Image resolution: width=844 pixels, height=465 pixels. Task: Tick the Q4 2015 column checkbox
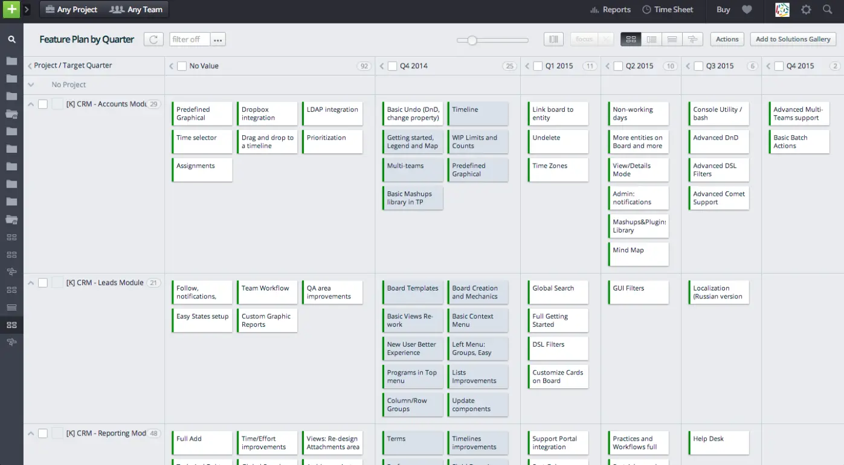pyautogui.click(x=779, y=66)
